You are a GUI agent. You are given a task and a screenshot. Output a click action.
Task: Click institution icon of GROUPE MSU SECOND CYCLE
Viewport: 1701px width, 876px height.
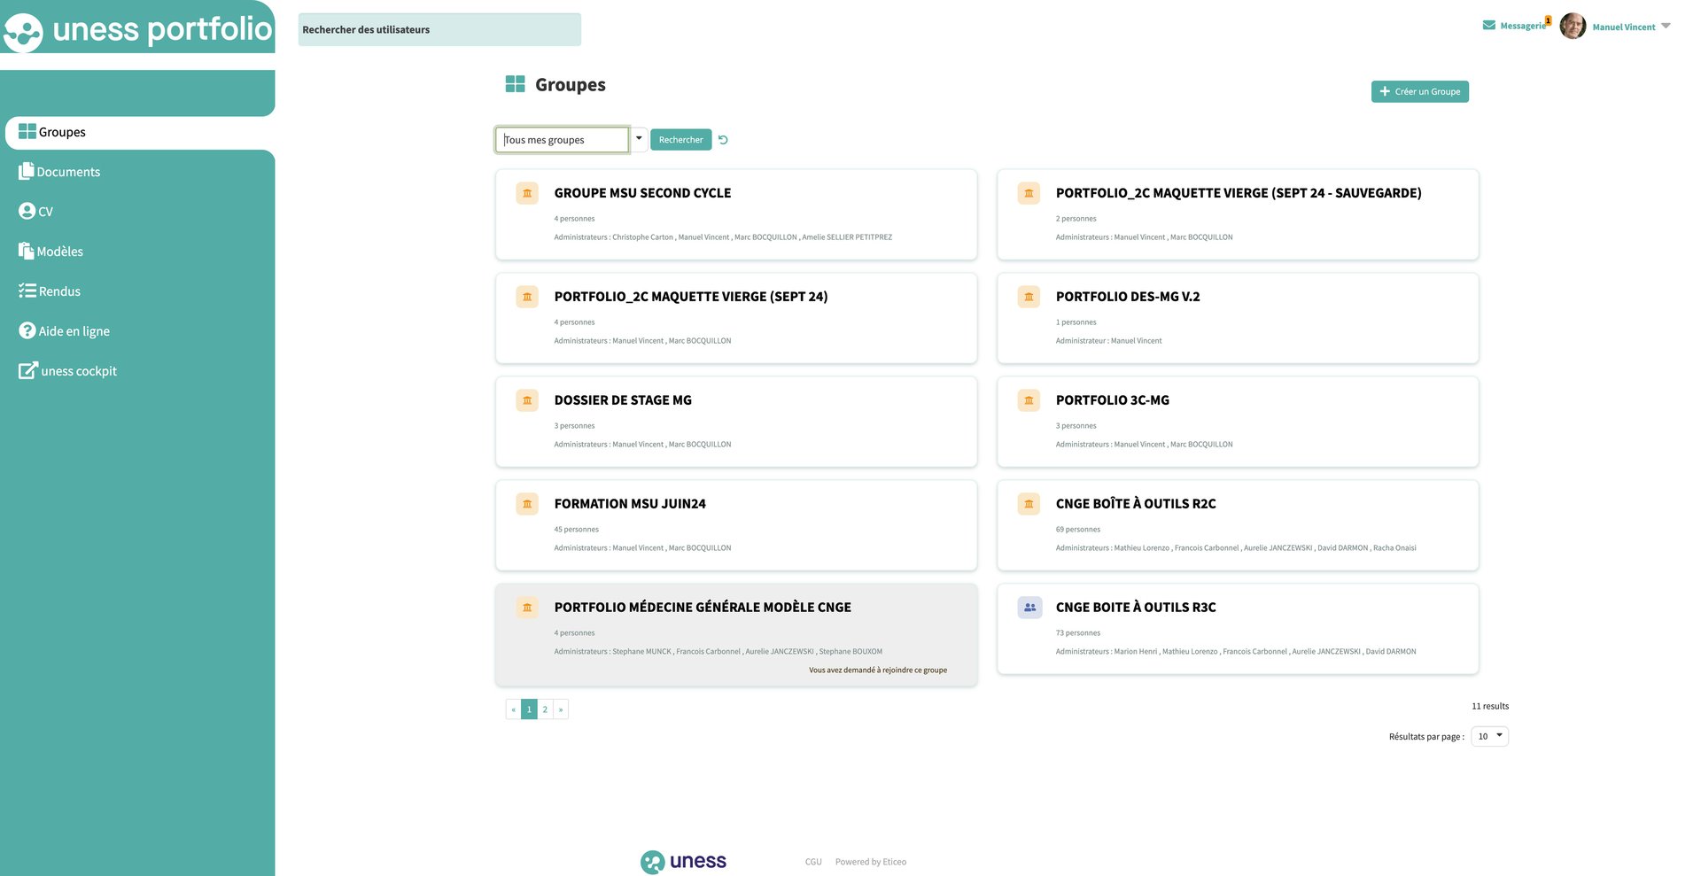[x=527, y=193]
